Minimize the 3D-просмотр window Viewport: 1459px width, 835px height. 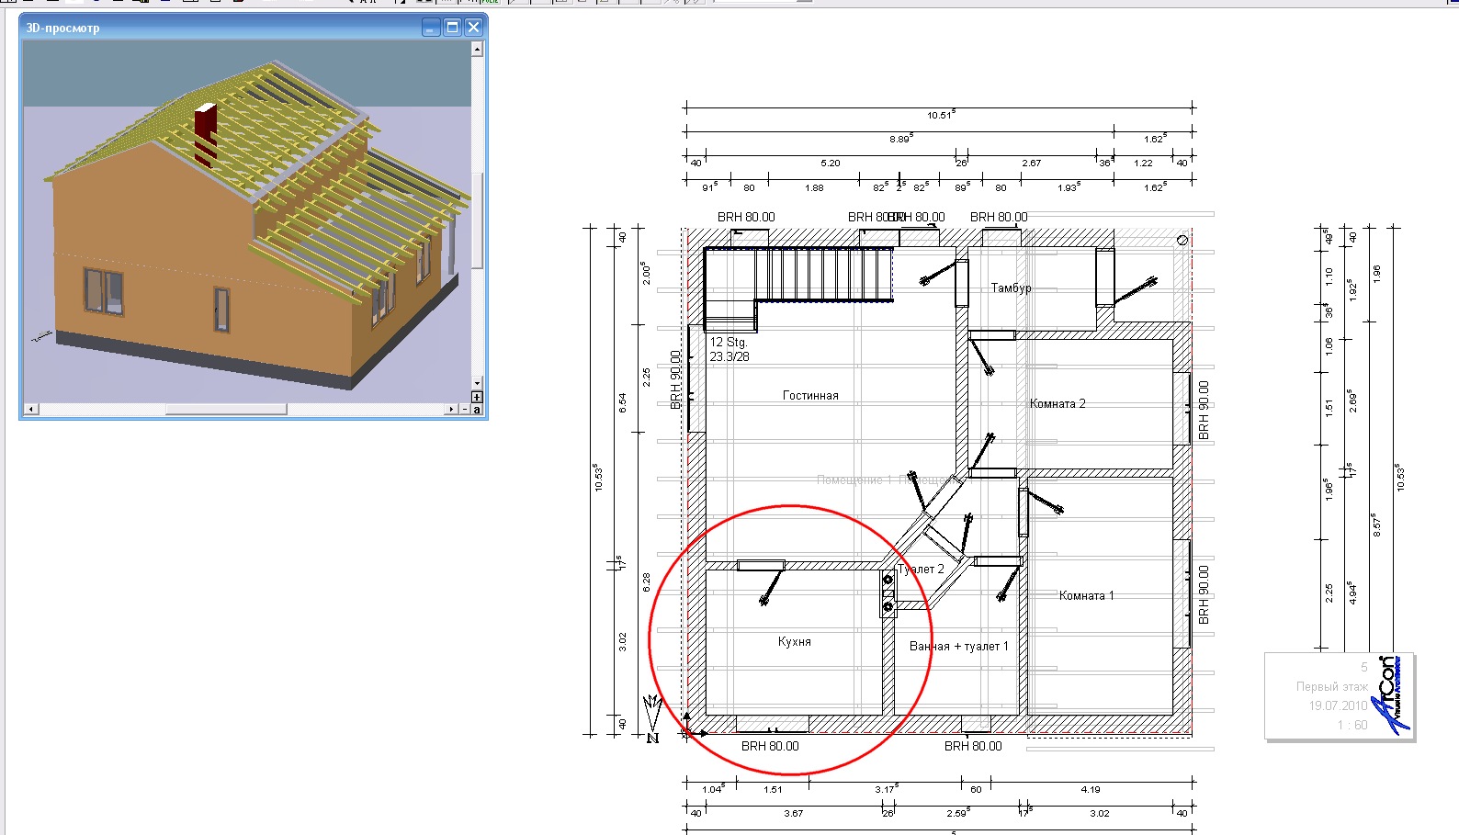pyautogui.click(x=431, y=28)
